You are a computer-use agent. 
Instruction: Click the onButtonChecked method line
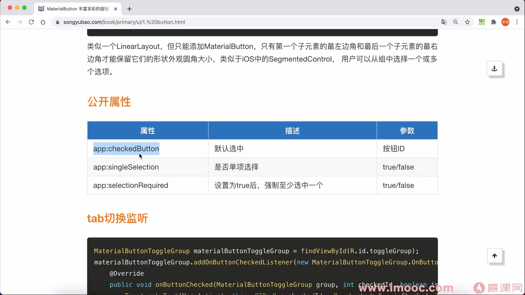(273, 285)
